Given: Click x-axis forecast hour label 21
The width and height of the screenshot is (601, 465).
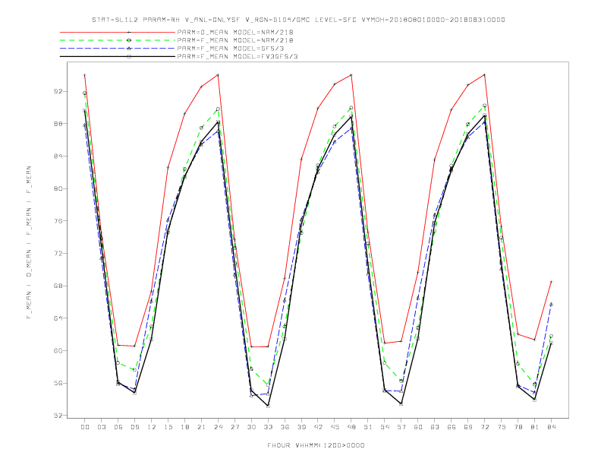Looking at the screenshot, I should click(201, 427).
